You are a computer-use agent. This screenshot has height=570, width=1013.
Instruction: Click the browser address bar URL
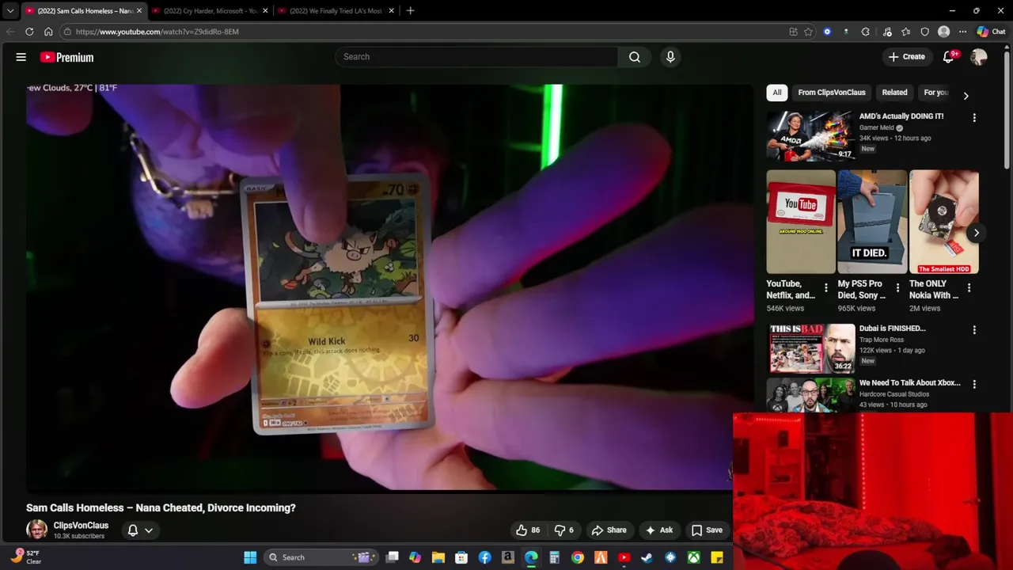[x=157, y=32]
